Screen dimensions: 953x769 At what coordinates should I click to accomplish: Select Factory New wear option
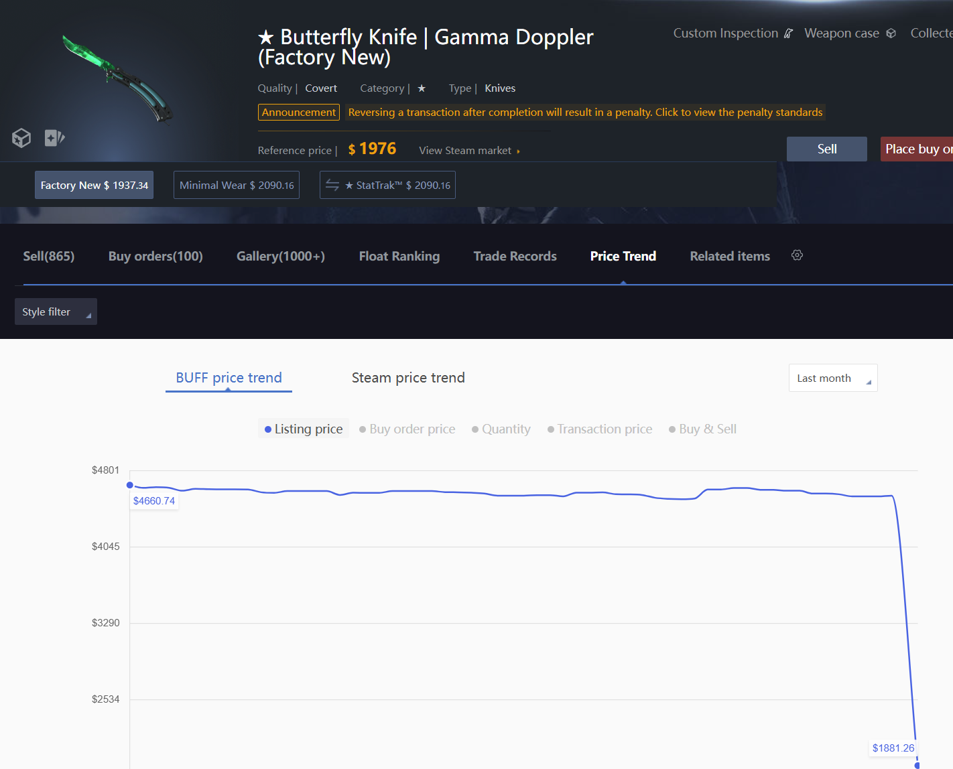pyautogui.click(x=94, y=186)
